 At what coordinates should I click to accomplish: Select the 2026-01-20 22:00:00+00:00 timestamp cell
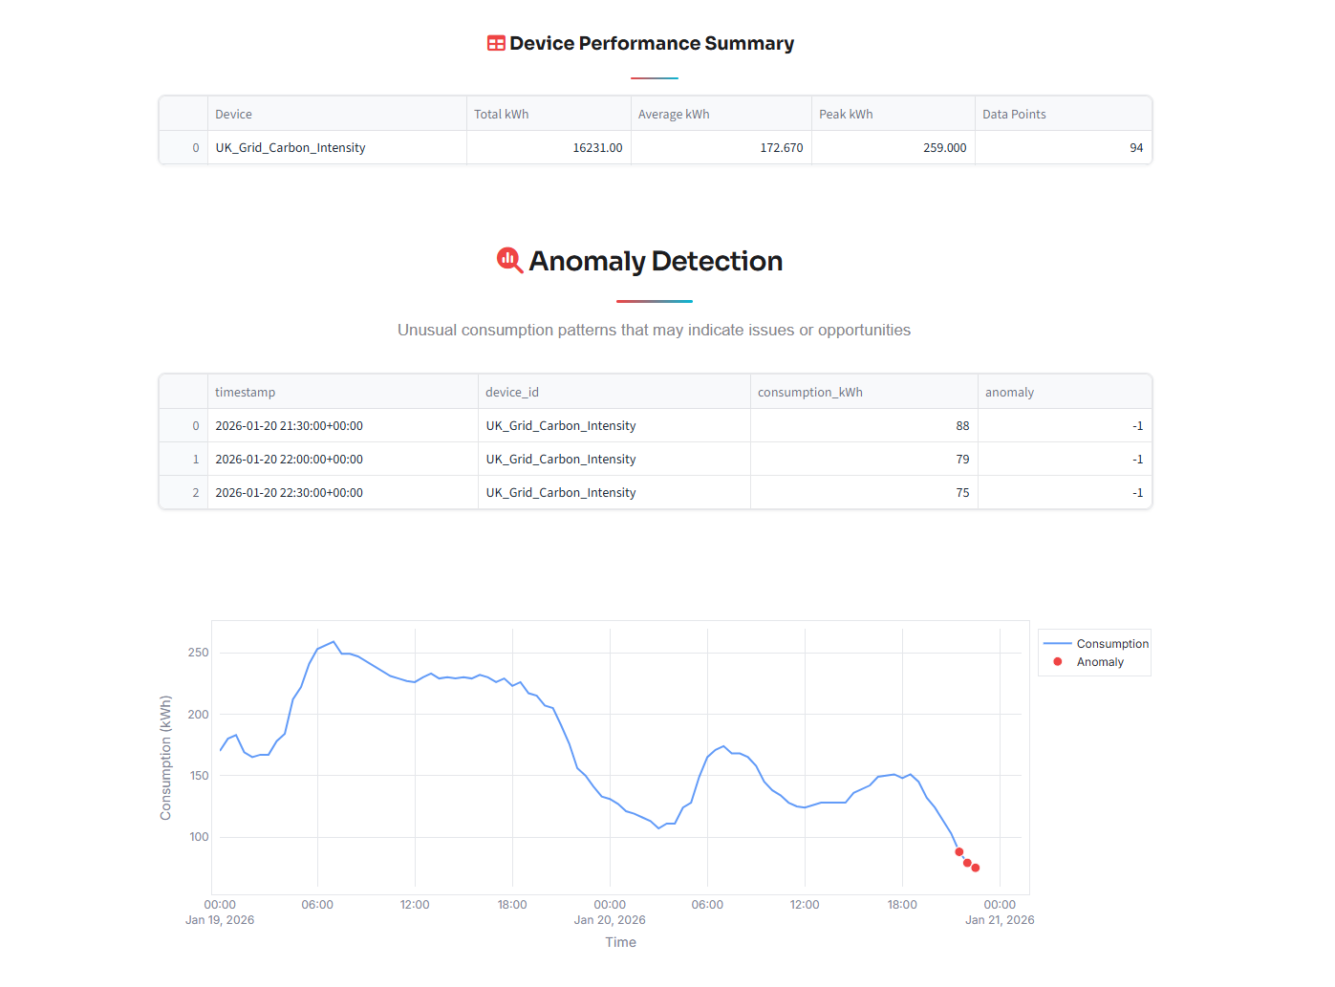[342, 459]
